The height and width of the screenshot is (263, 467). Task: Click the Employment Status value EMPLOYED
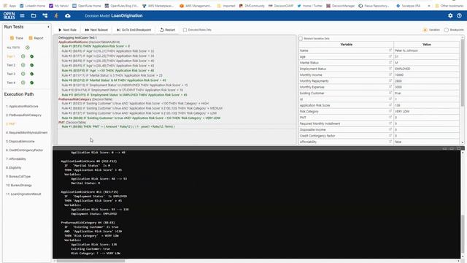[x=403, y=69]
